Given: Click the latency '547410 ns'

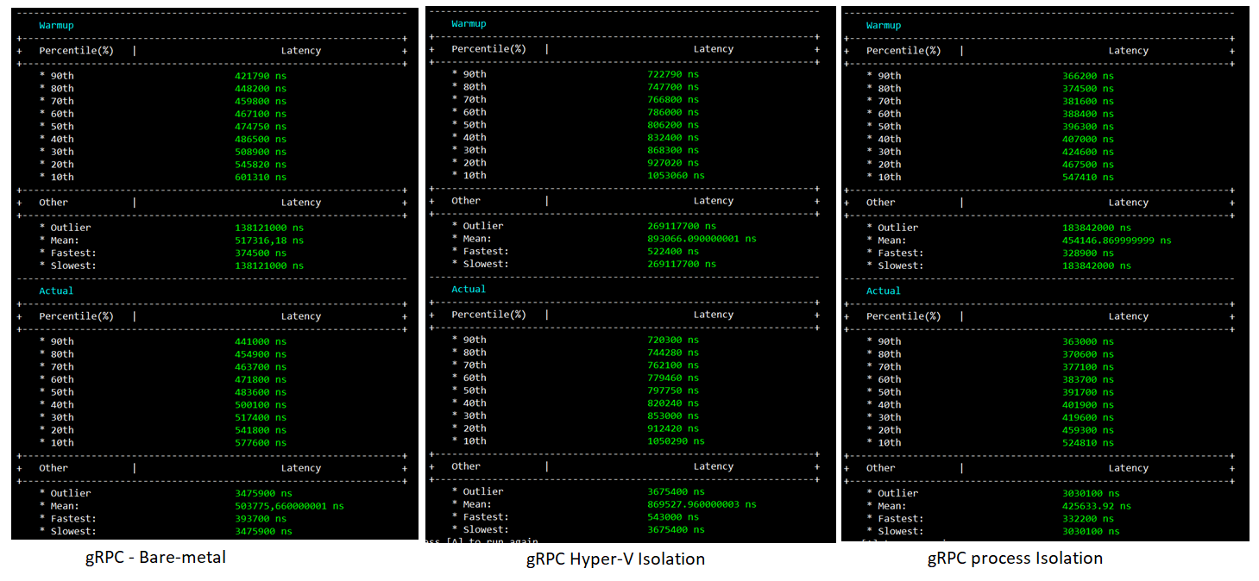Looking at the screenshot, I should pyautogui.click(x=1088, y=178).
